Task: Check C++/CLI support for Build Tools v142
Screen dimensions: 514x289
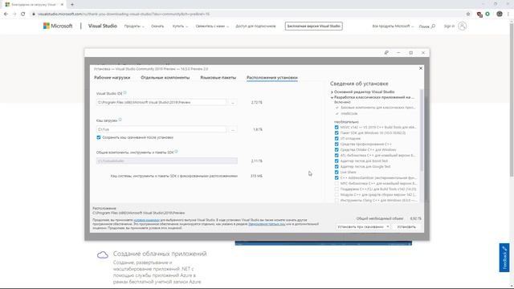Action: pyautogui.click(x=337, y=189)
